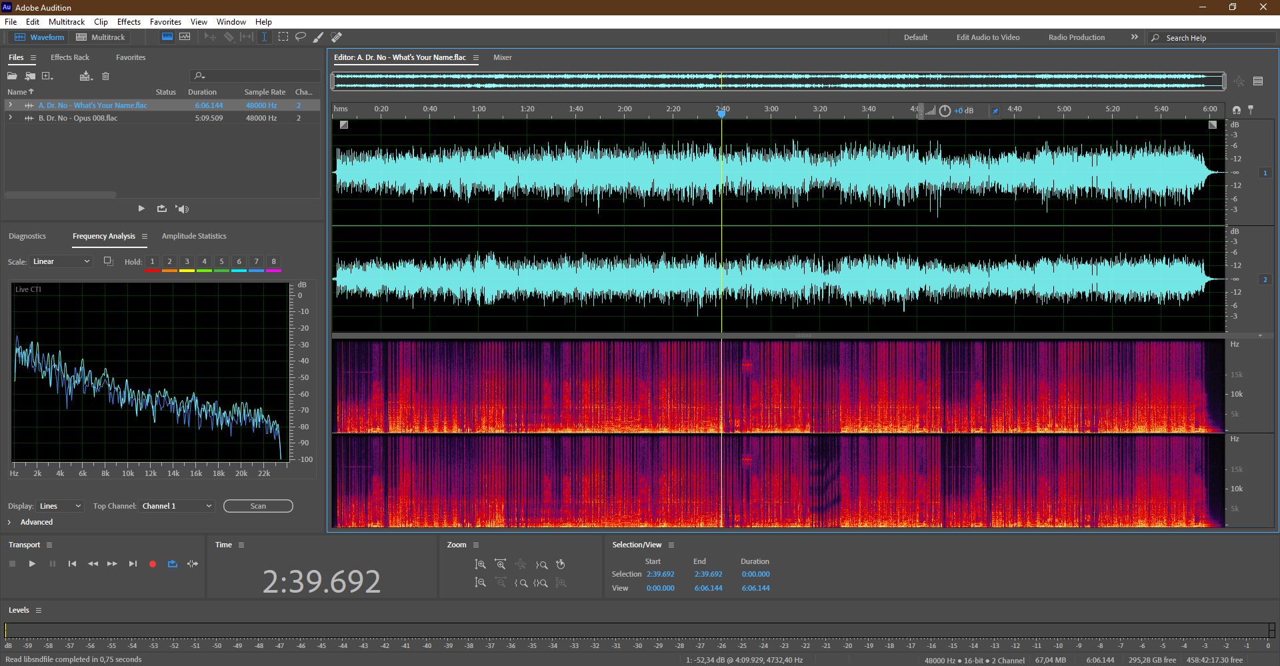Viewport: 1280px width, 666px height.
Task: Click the copy-to-clipboard icon beside Scale dropdown
Action: 108,261
